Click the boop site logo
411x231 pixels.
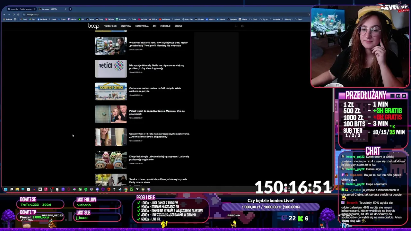pos(93,26)
